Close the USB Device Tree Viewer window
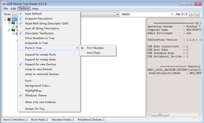Viewport: 204px width, 123px height. tap(198, 4)
